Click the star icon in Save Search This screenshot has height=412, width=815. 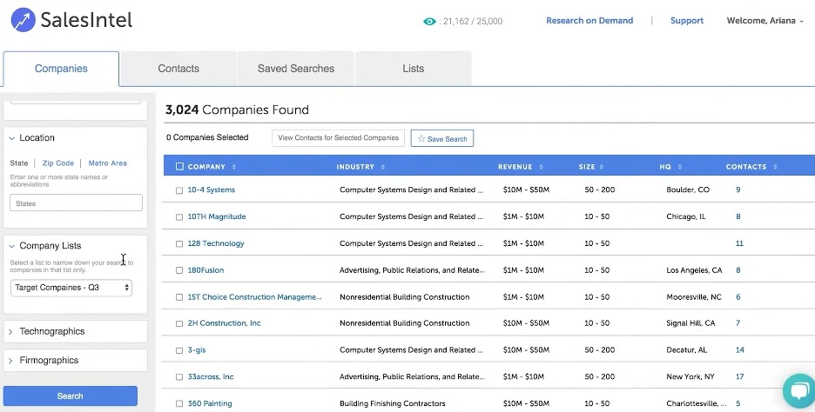click(421, 138)
